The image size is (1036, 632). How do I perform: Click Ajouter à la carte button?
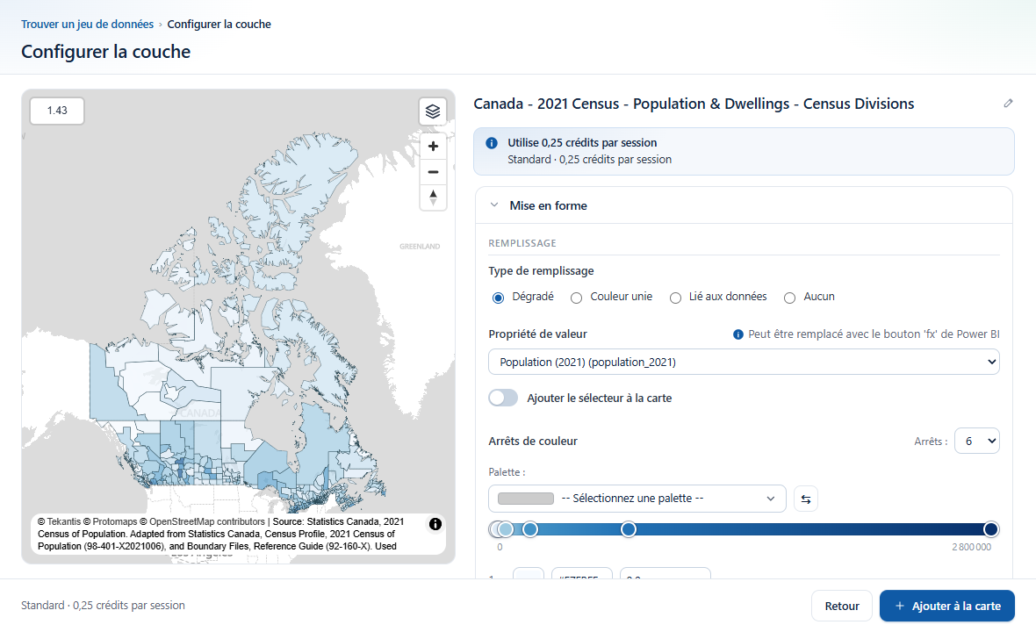(946, 606)
